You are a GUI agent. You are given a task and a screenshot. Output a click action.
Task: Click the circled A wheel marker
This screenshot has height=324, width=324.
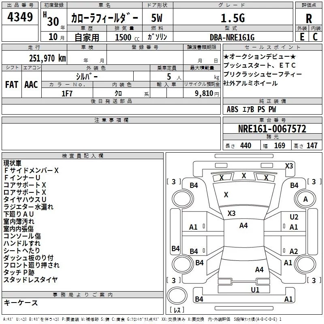305,199
